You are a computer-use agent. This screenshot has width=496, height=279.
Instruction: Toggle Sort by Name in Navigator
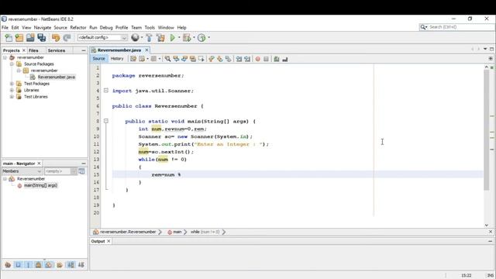71,265
